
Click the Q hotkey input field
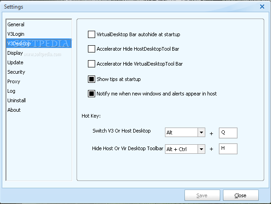[228, 133]
